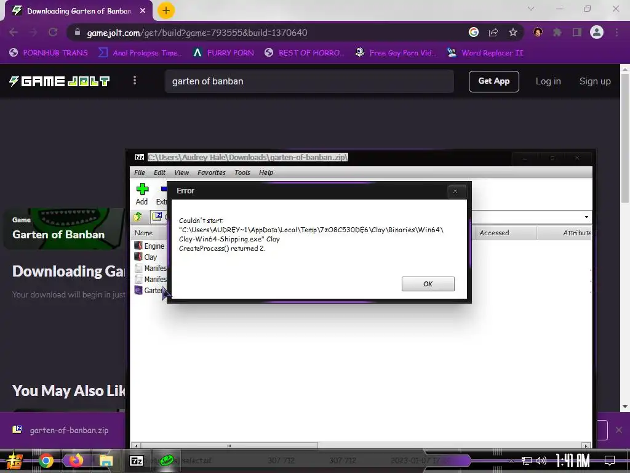This screenshot has width=630, height=473.
Task: Bookmark this page with the star icon
Action: pyautogui.click(x=513, y=32)
